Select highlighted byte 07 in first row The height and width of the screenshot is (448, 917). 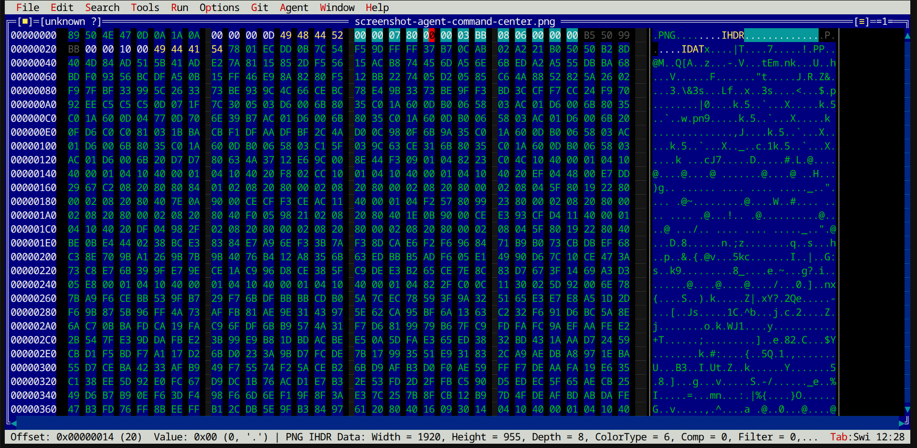tap(395, 35)
